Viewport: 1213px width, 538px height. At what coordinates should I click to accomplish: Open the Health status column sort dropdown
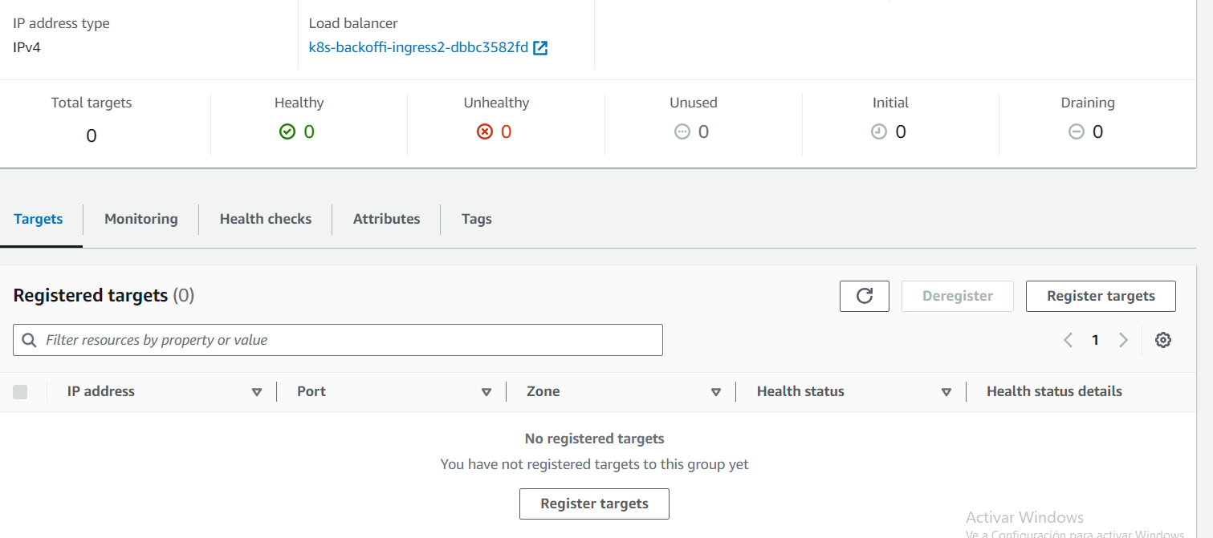(x=946, y=391)
